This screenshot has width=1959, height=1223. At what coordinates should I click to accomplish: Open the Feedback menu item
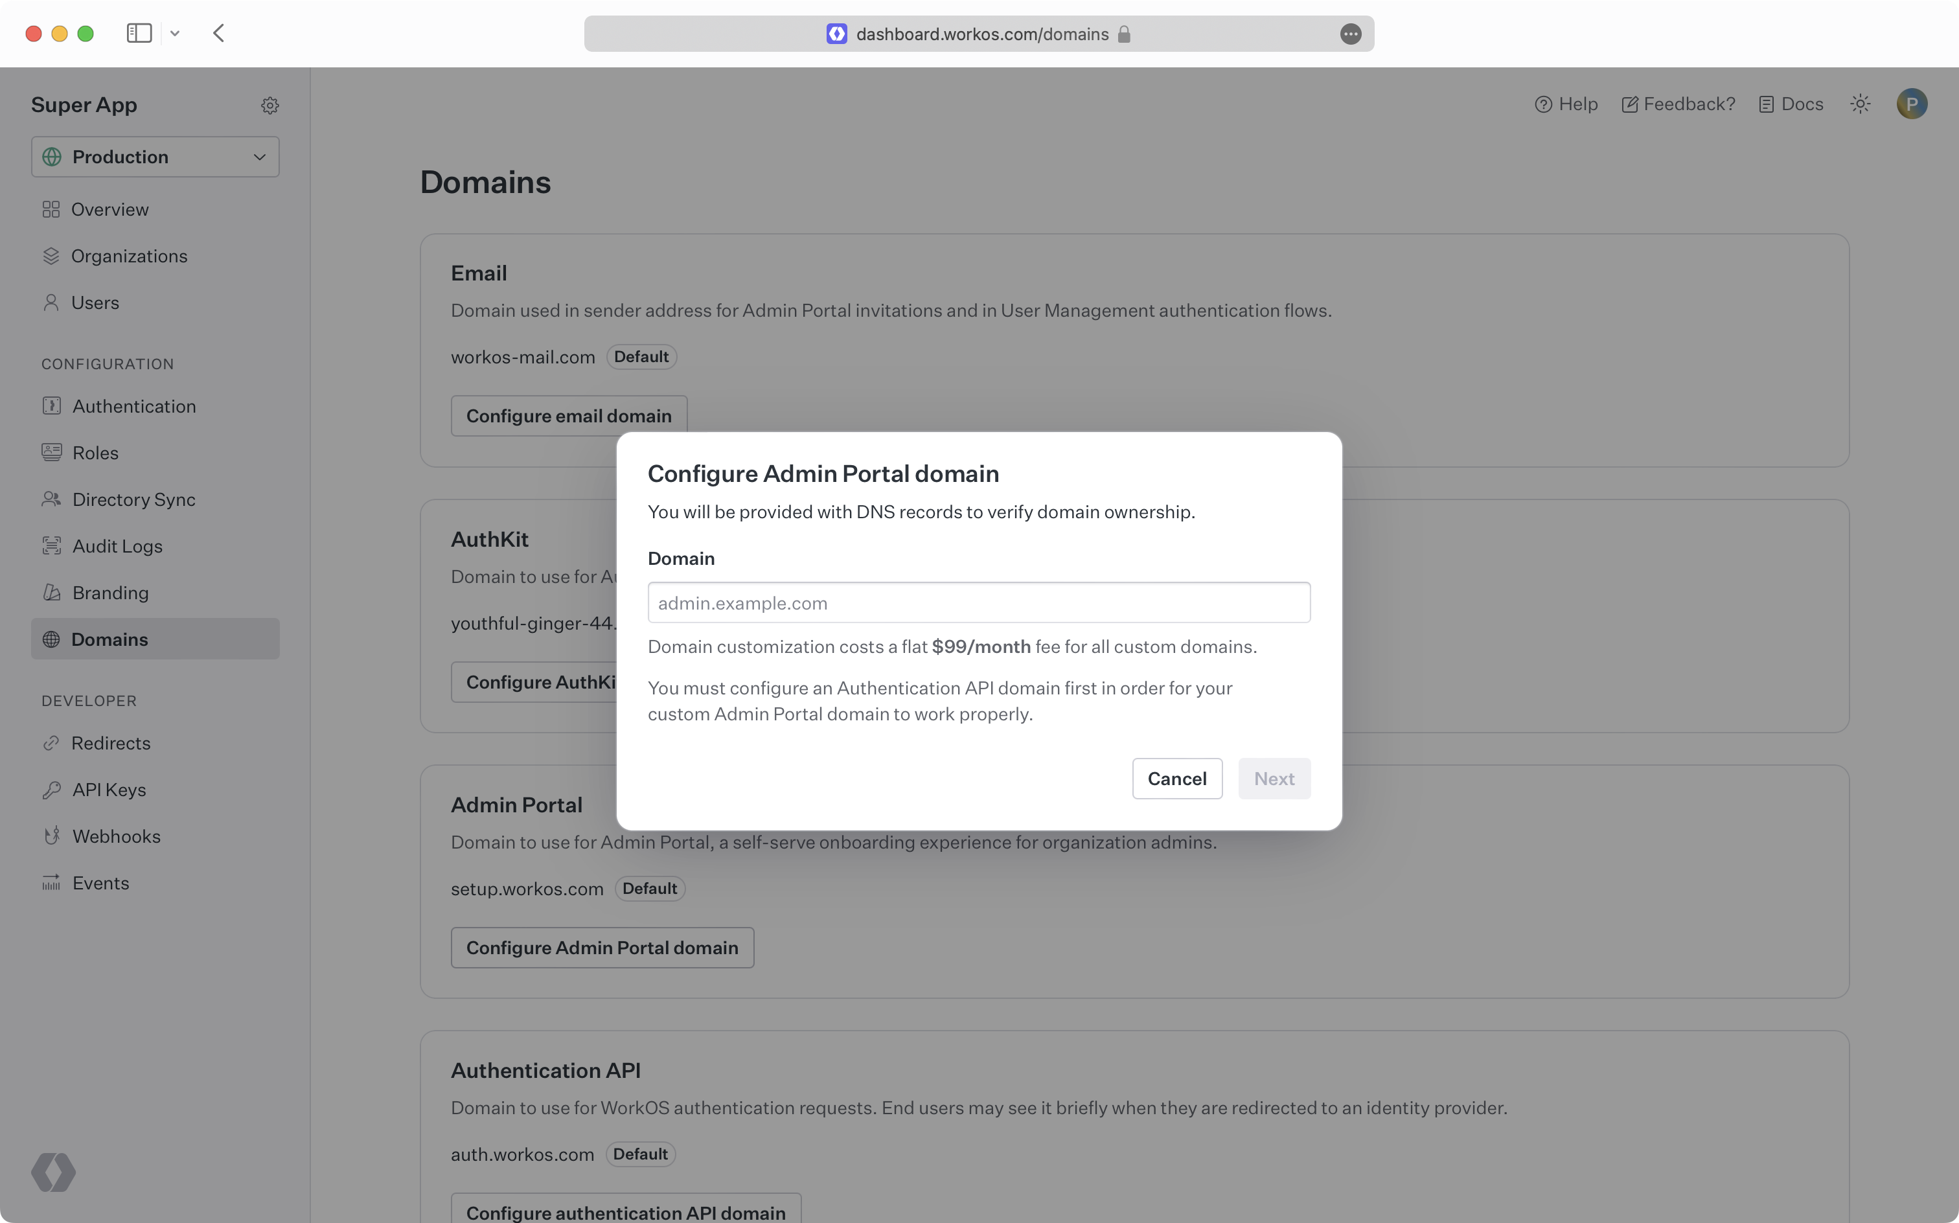[x=1677, y=103]
